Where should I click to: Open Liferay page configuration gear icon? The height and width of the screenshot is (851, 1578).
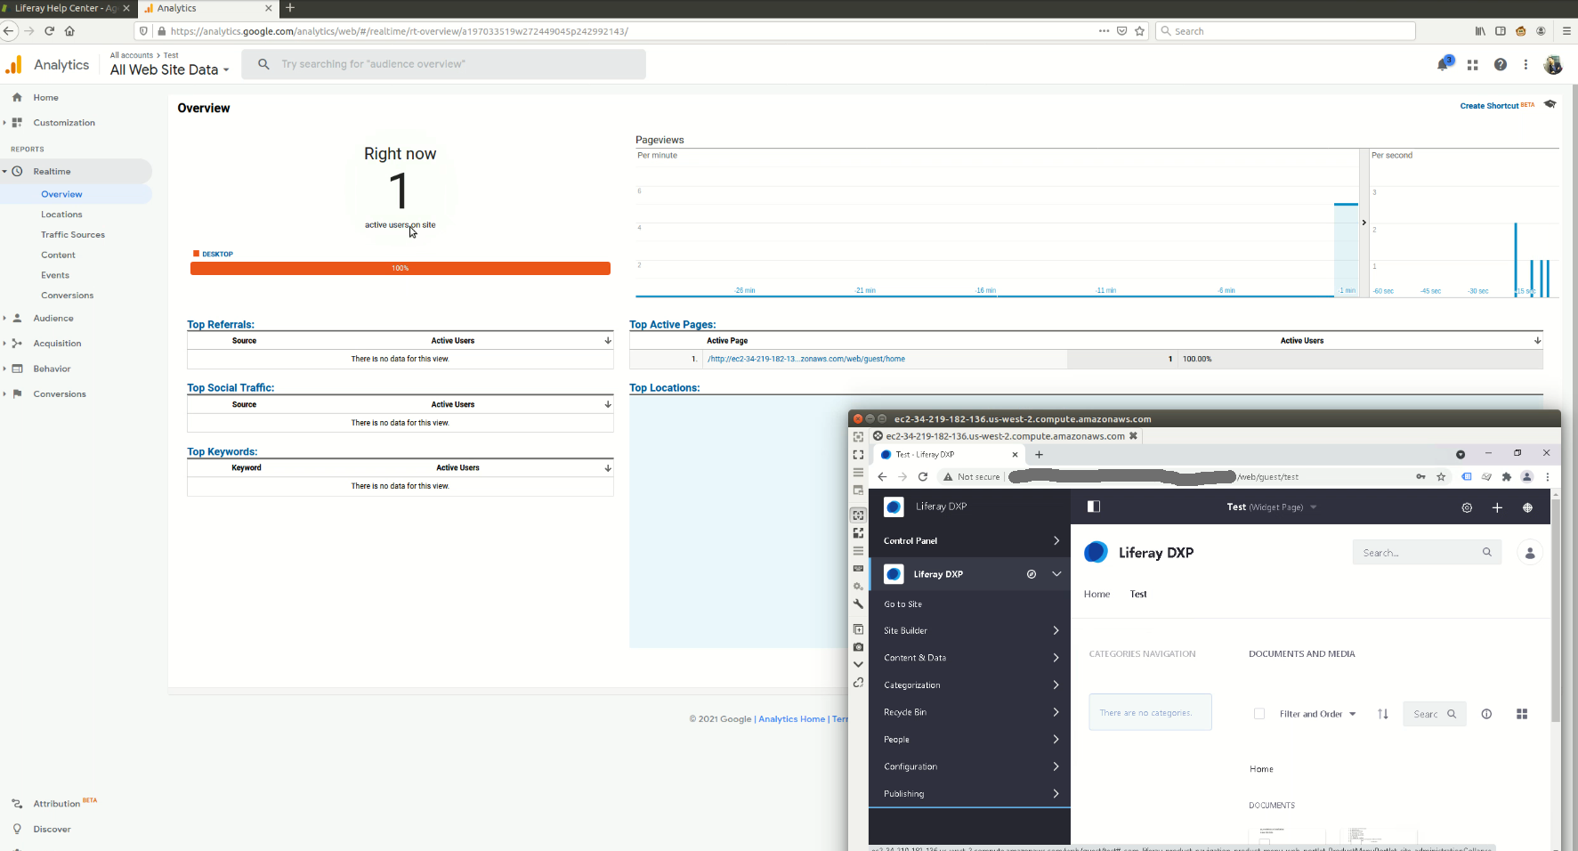pyautogui.click(x=1467, y=507)
